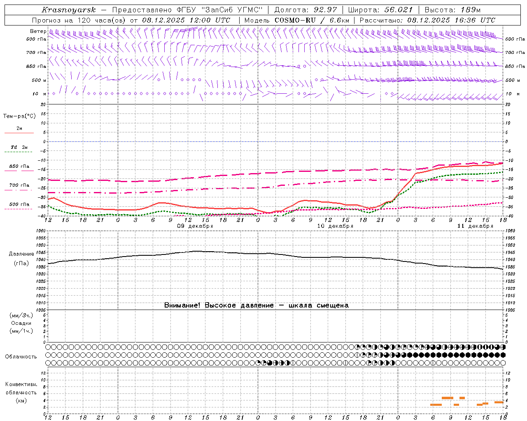
Task: Click the 'Тем-ра(°C)' temperature label
Action: [19, 116]
